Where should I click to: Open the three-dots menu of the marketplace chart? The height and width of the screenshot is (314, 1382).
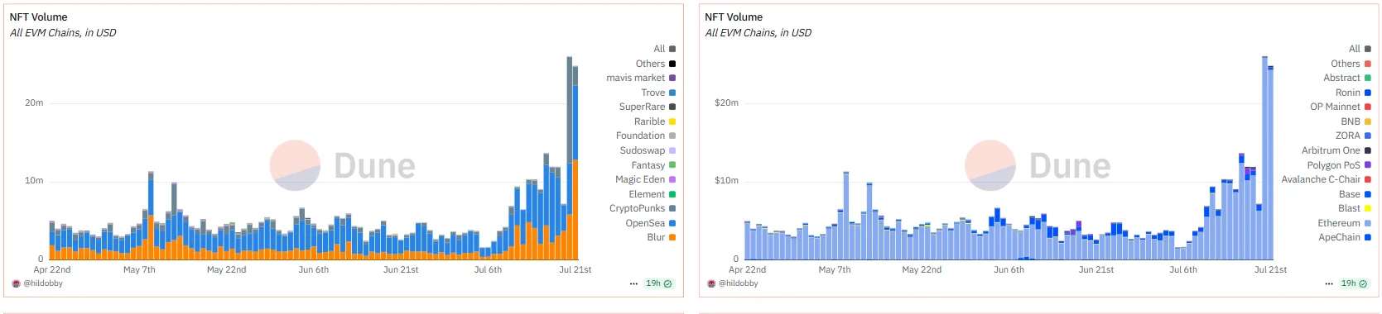coord(633,283)
